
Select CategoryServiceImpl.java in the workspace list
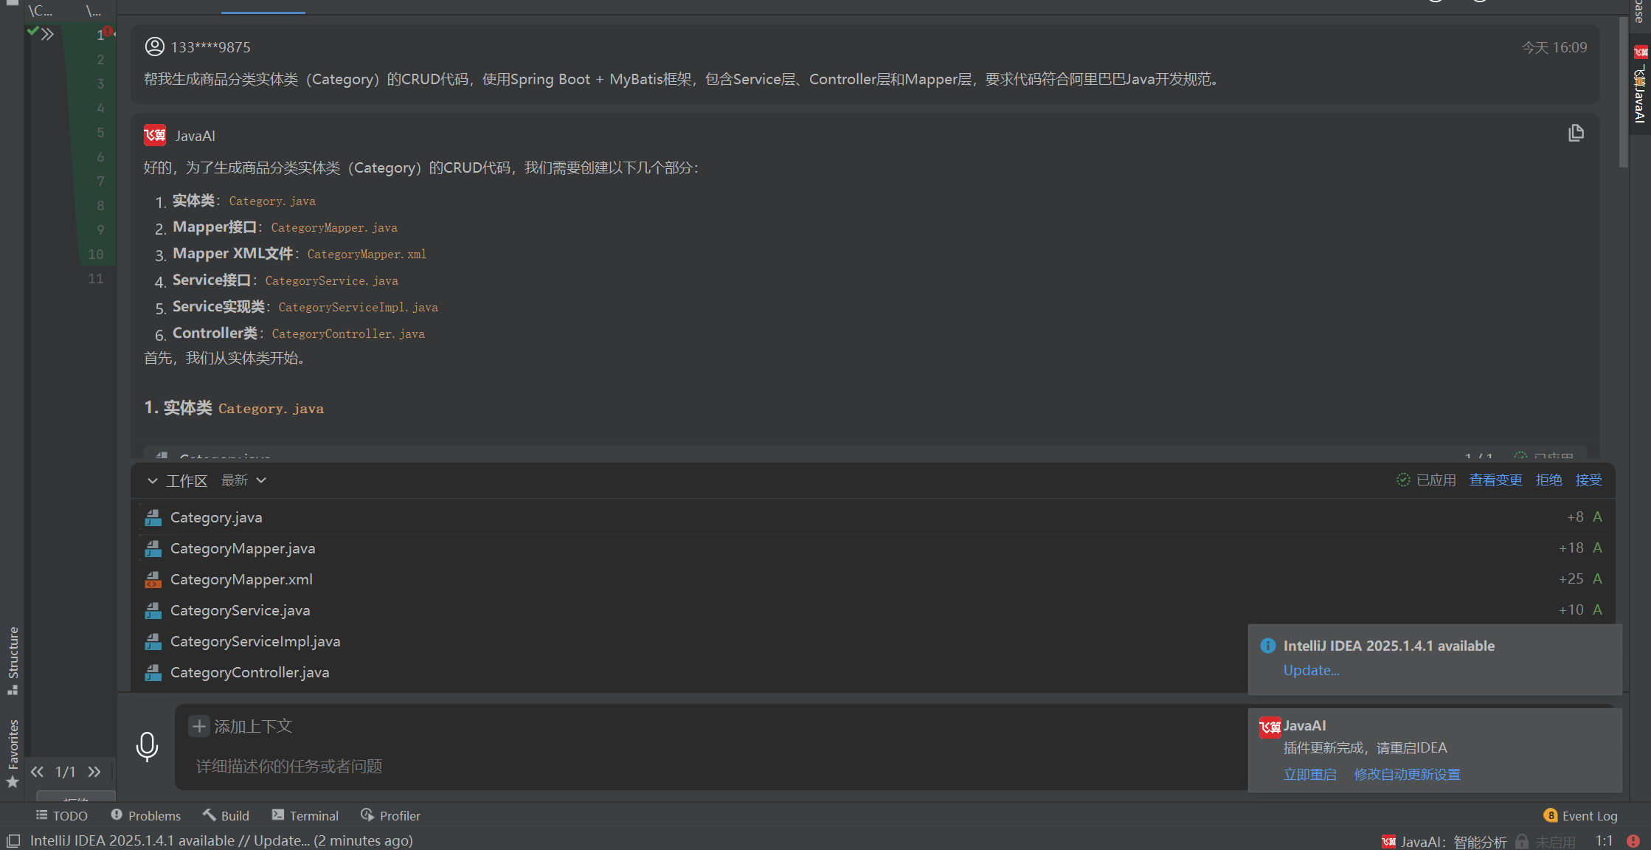point(692,641)
